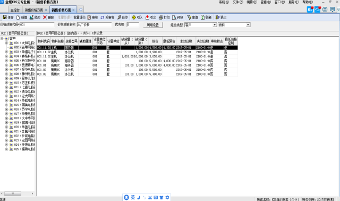340x201 pixels.
Task: Click the 周期设置 button
Action: point(153,25)
